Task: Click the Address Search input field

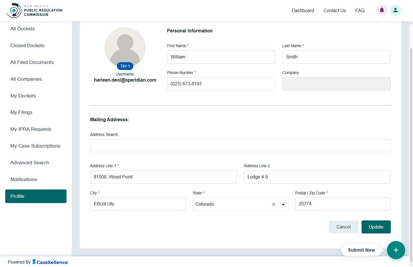Action: coord(240,146)
